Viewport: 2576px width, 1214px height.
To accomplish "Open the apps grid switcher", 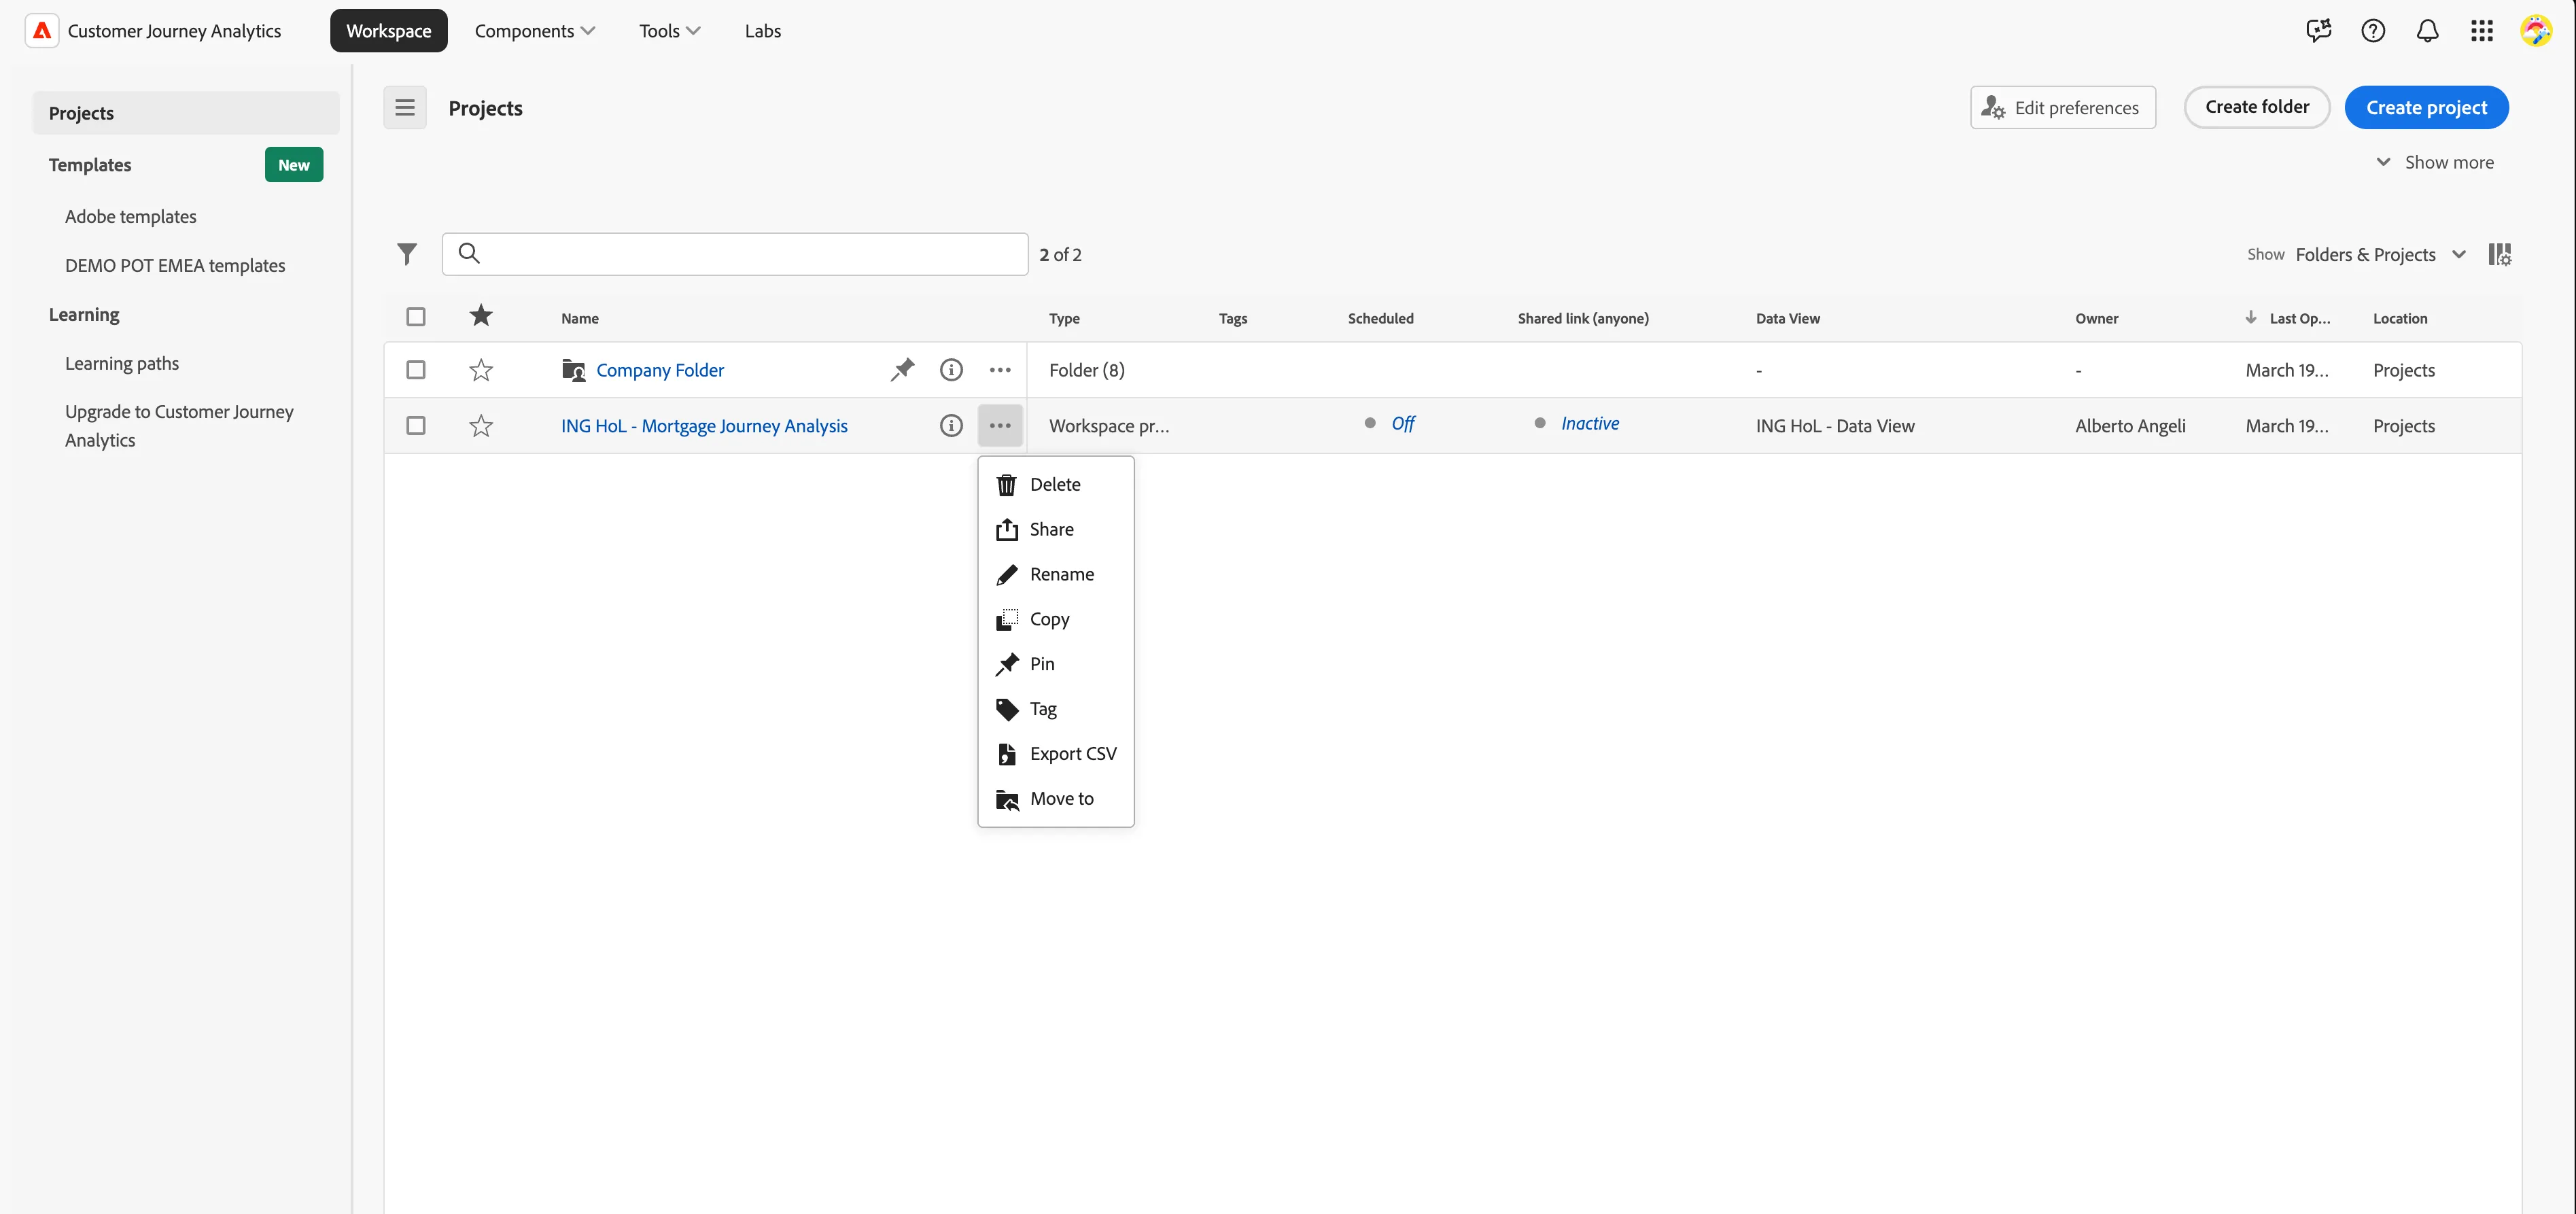I will pyautogui.click(x=2481, y=30).
